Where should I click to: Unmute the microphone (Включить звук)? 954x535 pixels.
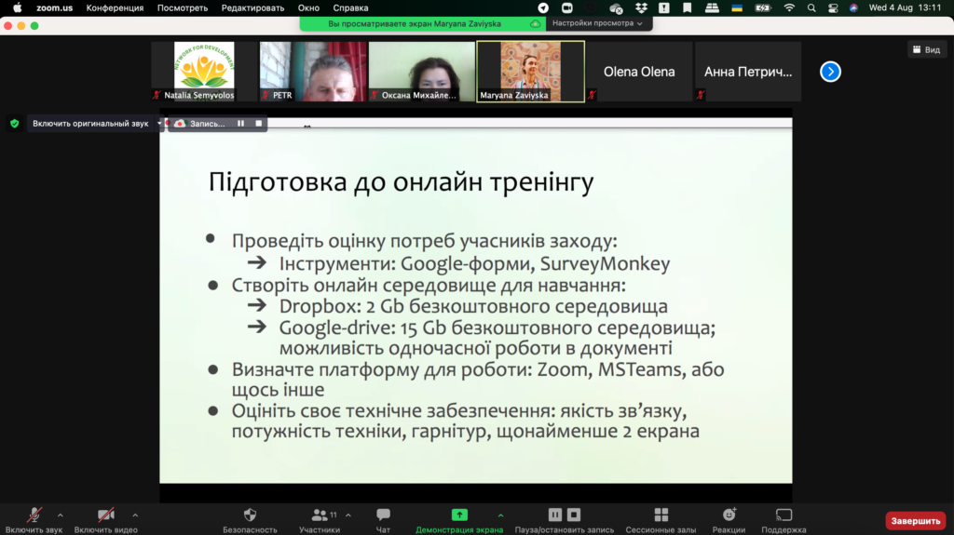coord(34,515)
